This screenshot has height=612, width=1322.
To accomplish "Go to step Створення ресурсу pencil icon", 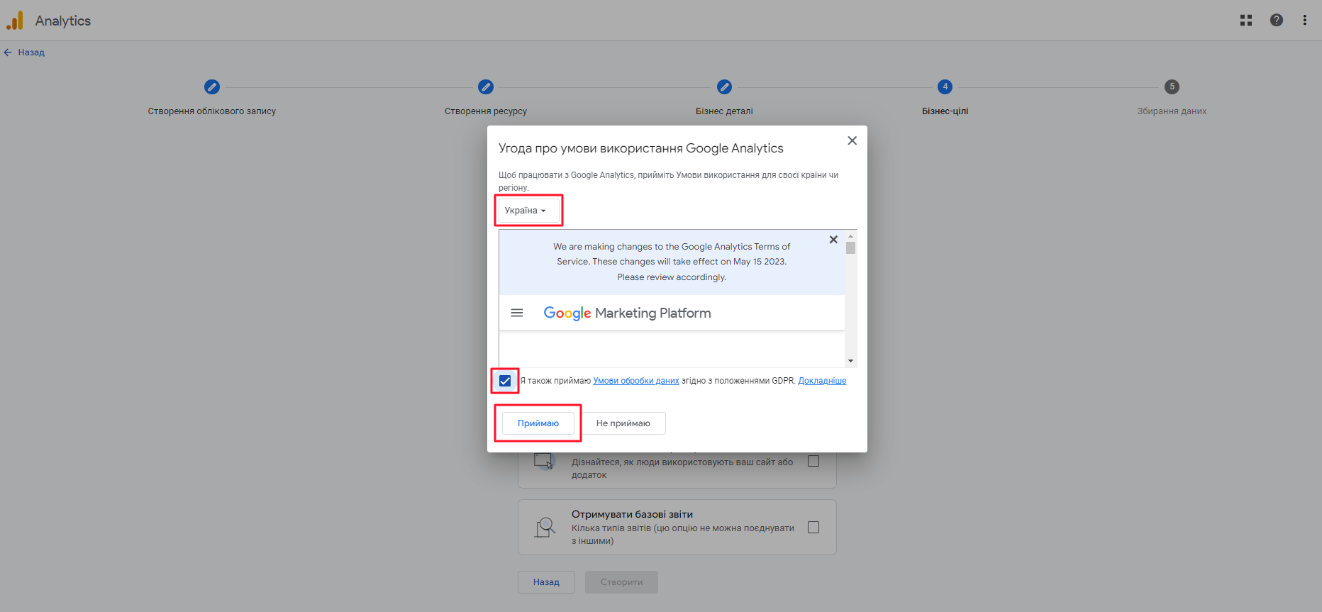I will tap(486, 87).
